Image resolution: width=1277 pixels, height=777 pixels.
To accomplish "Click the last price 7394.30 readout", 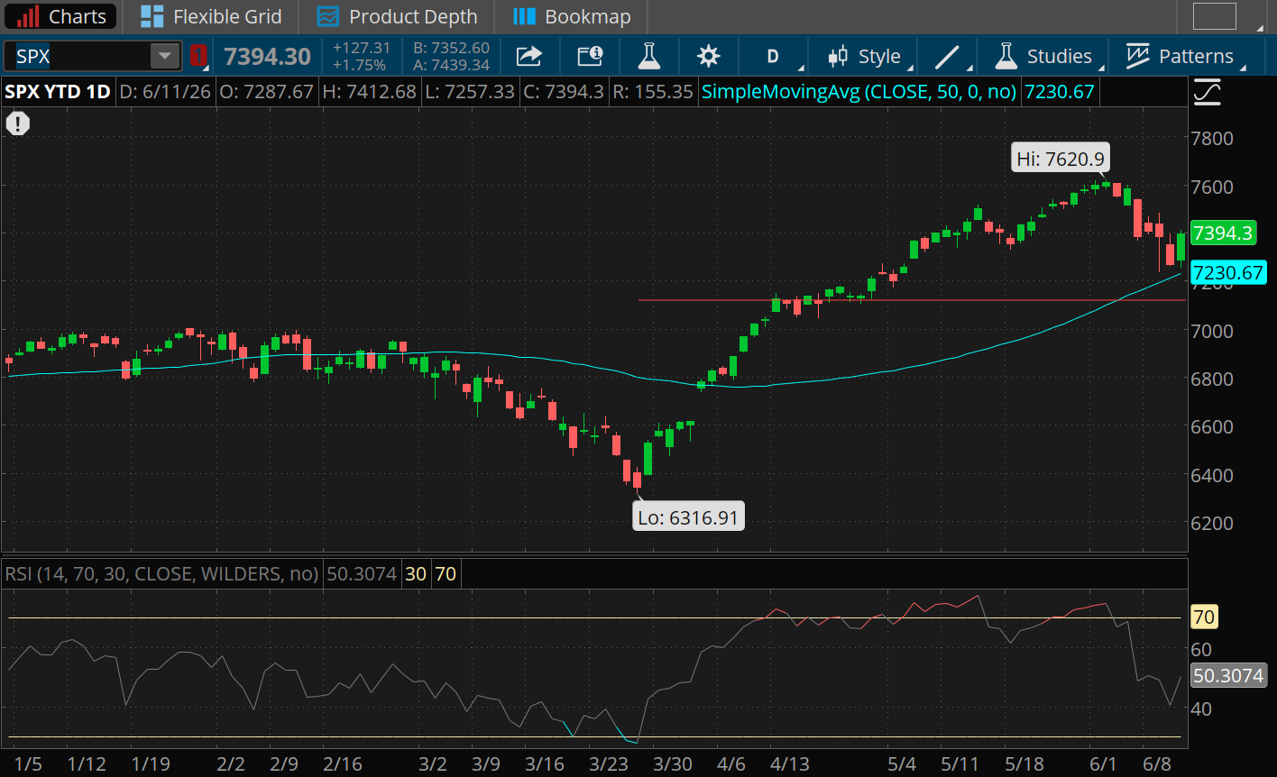I will (267, 57).
